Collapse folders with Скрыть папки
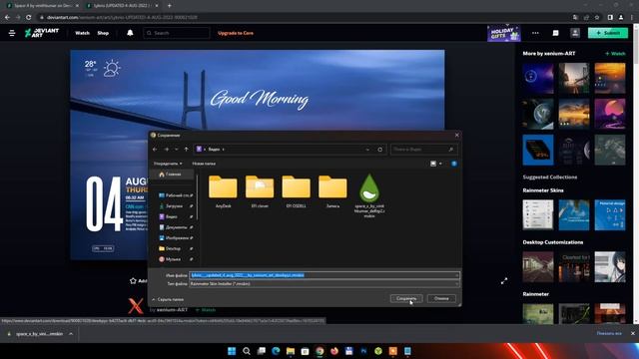The width and height of the screenshot is (639, 359). 168,299
